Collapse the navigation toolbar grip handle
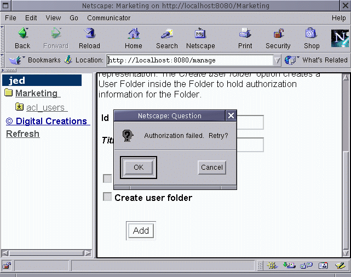The width and height of the screenshot is (351, 277). 2,39
